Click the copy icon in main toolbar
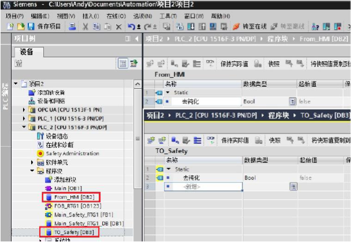 click(96, 27)
